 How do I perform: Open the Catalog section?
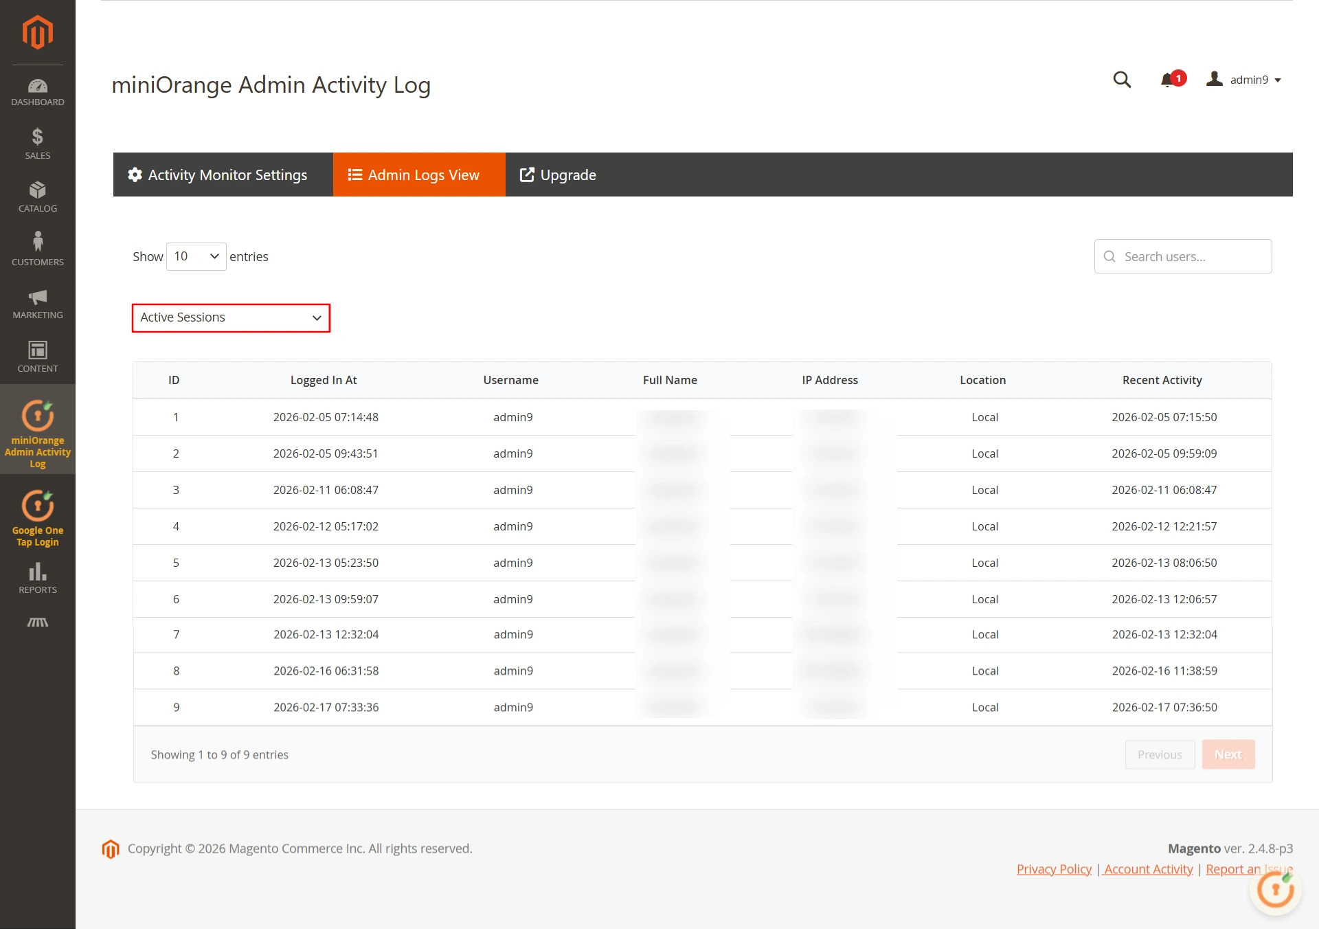(38, 197)
